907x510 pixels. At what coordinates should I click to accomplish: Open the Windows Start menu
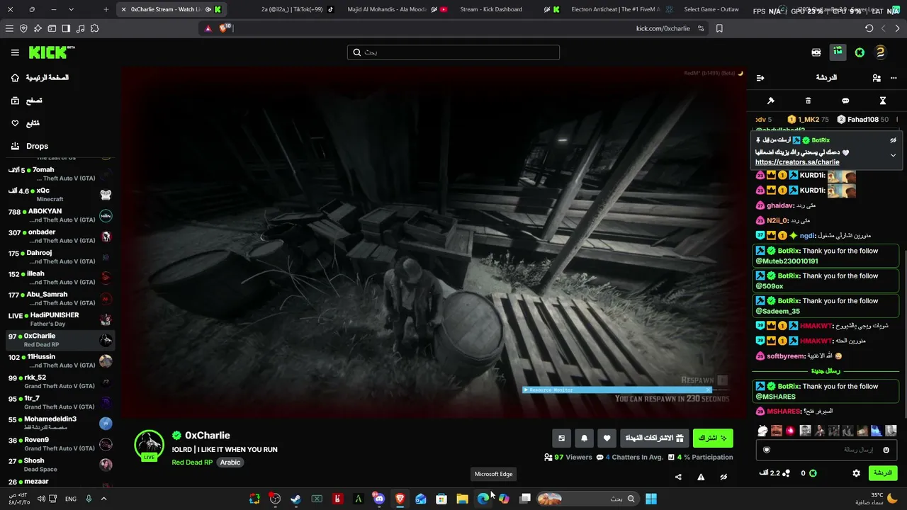coord(650,499)
